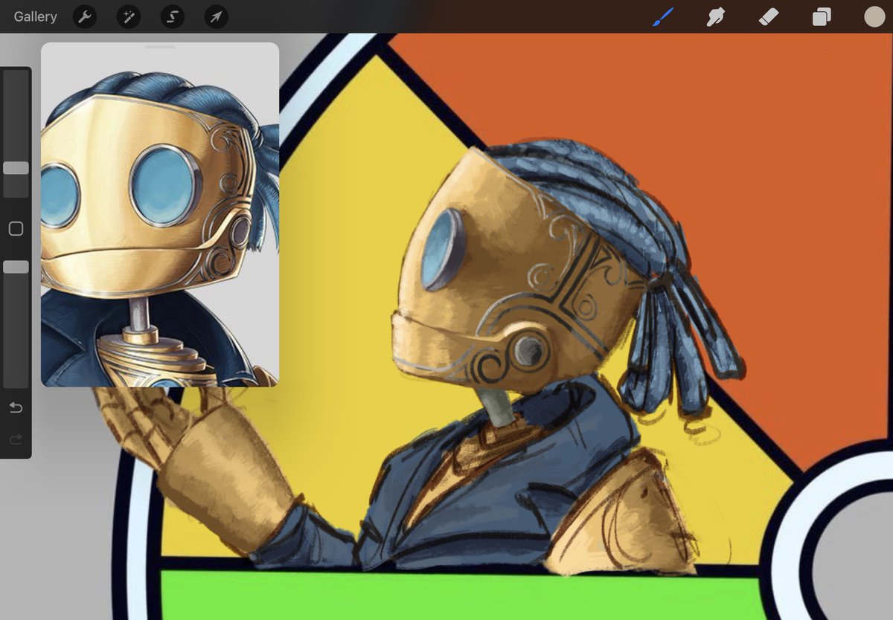The width and height of the screenshot is (893, 620).
Task: Redo the last action
Action: pyautogui.click(x=16, y=440)
